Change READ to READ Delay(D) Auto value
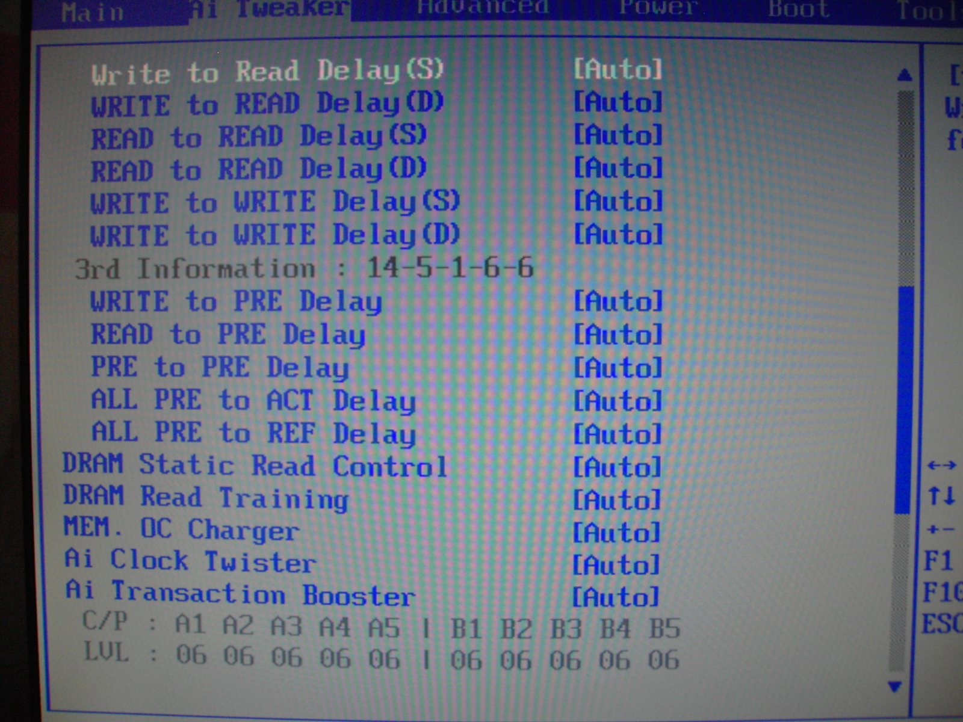Image resolution: width=963 pixels, height=722 pixels. (617, 168)
